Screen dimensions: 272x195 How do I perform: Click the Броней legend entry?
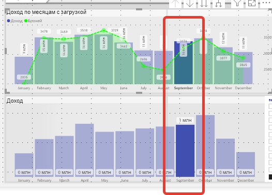(x=33, y=21)
